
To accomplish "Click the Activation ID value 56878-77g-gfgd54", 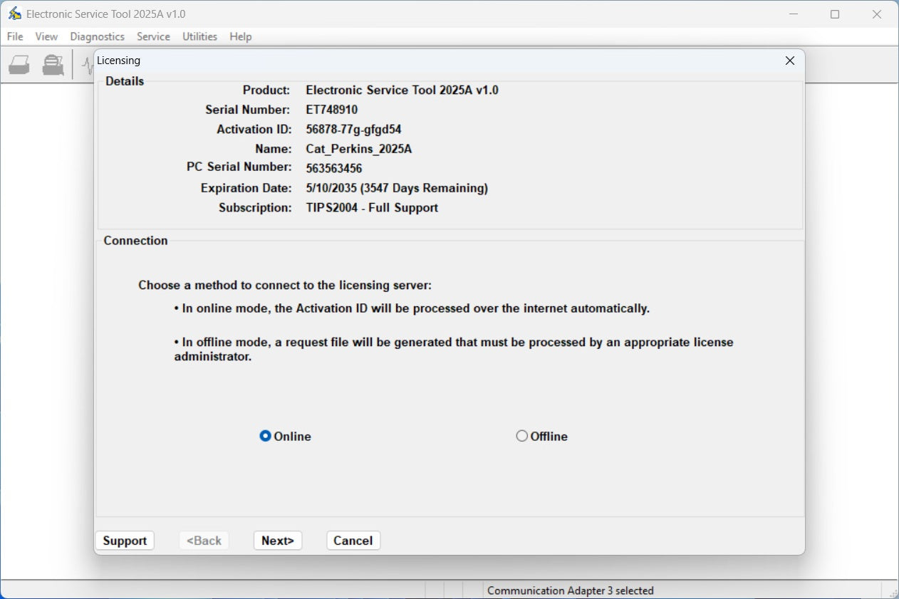I will coord(354,130).
